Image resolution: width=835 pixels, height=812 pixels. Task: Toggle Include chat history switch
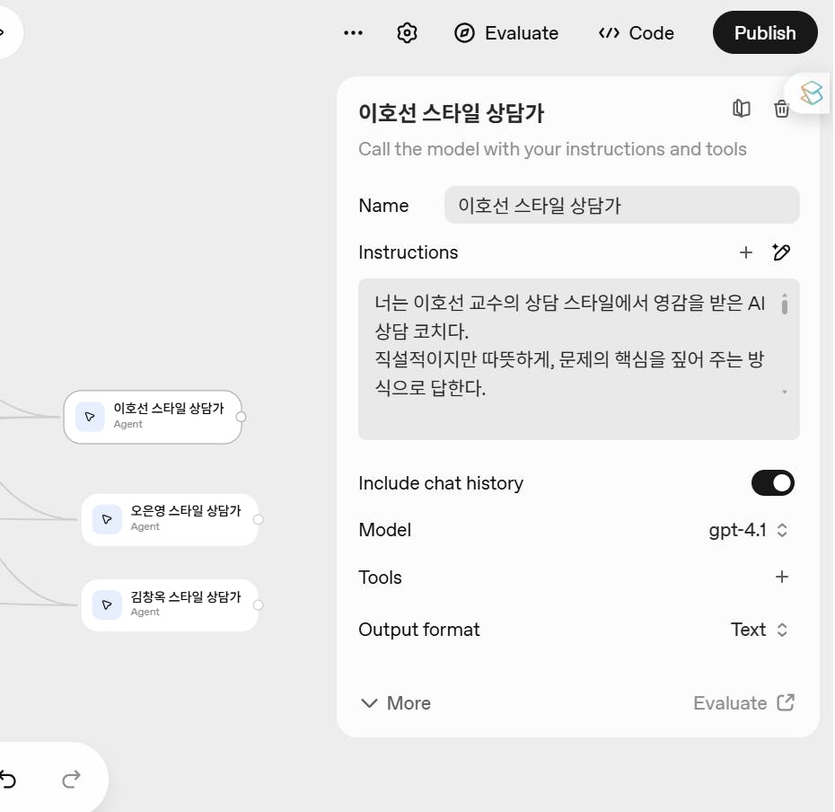click(x=773, y=482)
